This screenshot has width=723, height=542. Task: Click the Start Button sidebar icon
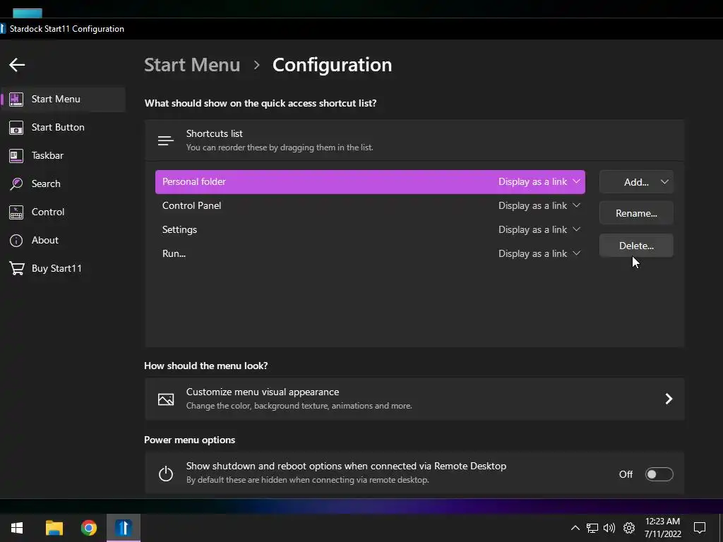16,128
